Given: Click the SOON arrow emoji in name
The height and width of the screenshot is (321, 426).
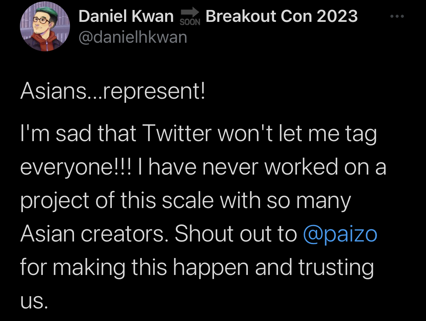Looking at the screenshot, I should (190, 17).
